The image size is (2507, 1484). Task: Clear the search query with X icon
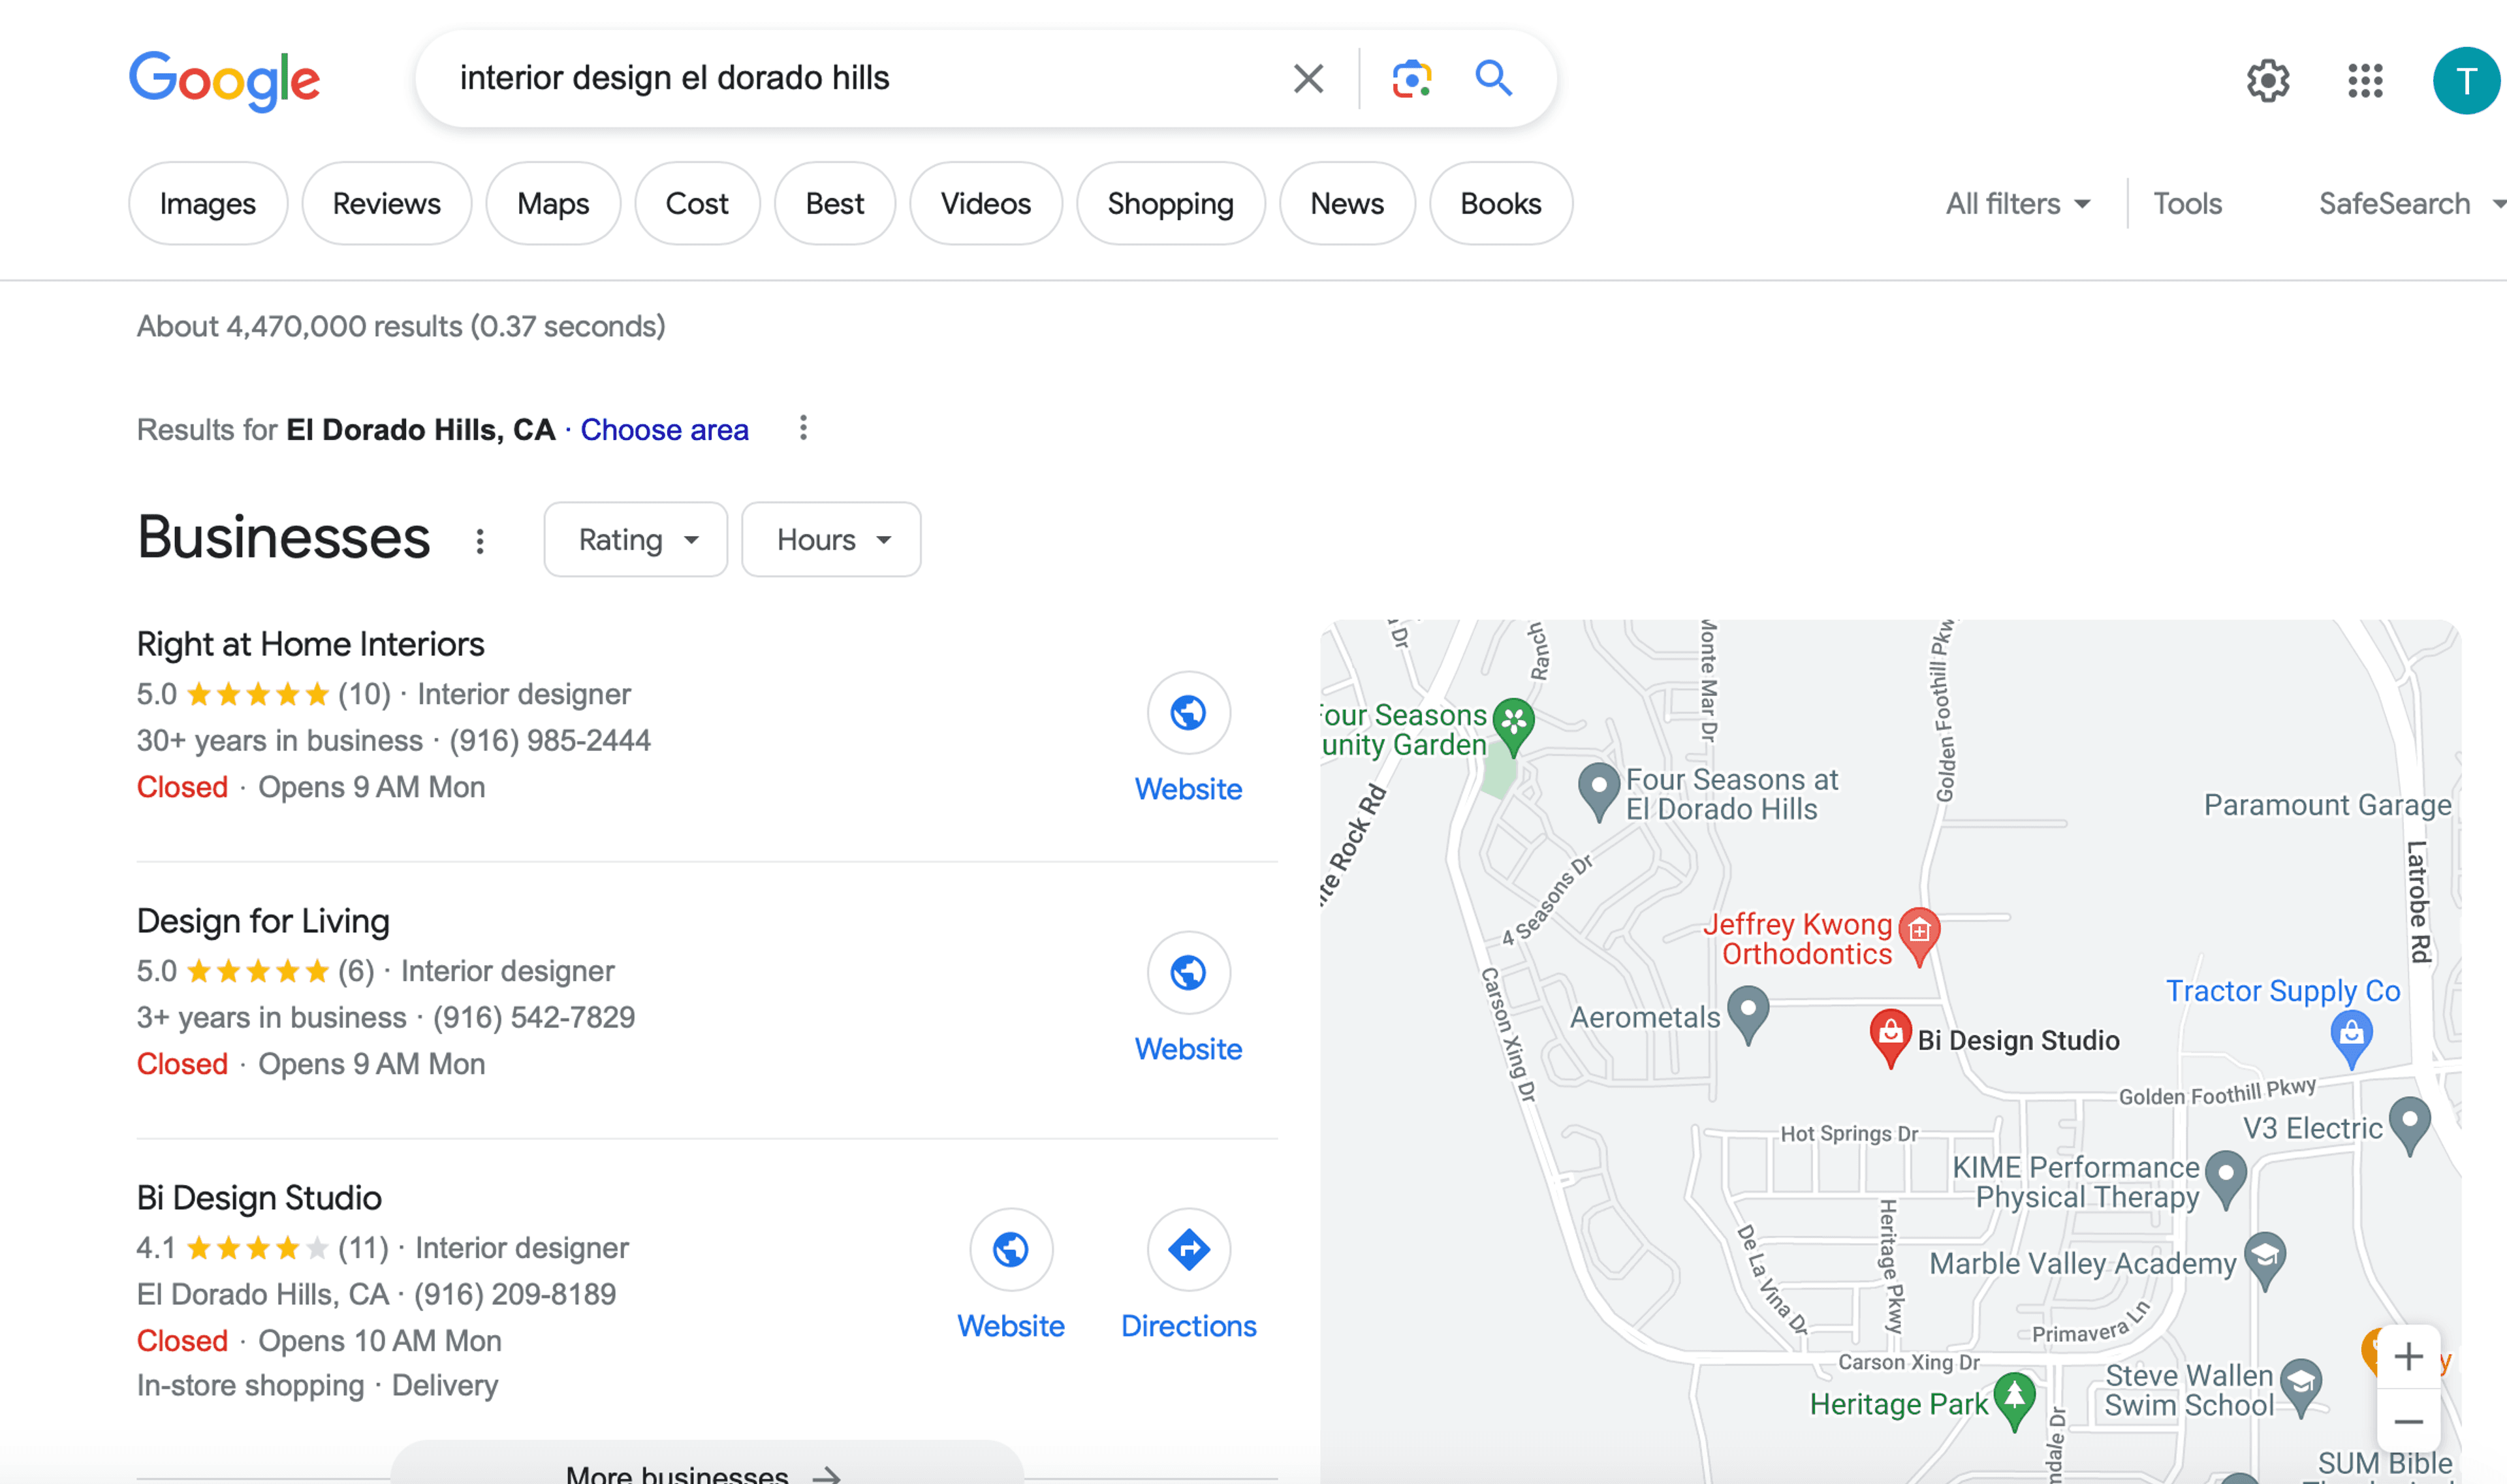tap(1308, 78)
